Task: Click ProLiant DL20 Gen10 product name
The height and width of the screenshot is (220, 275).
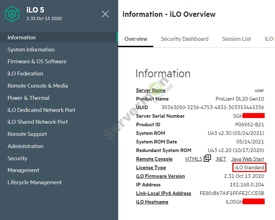Action: [x=240, y=99]
